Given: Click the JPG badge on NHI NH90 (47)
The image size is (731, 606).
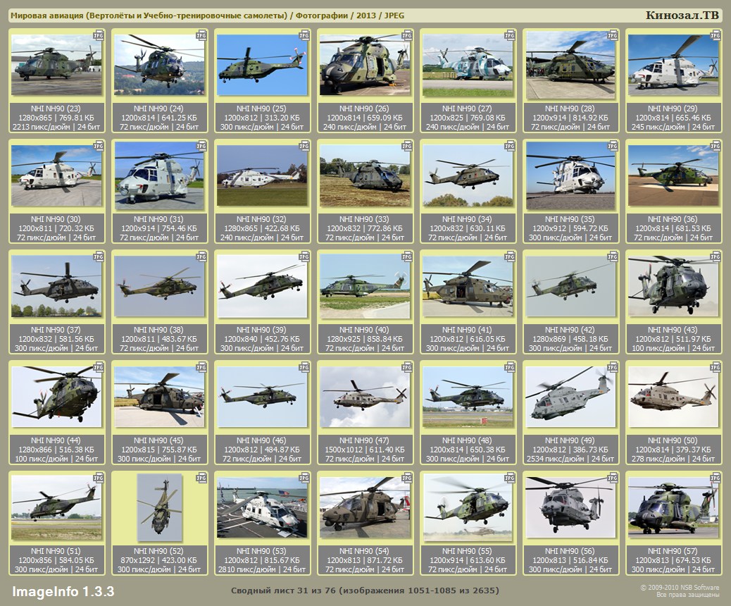Looking at the screenshot, I should click(x=407, y=367).
